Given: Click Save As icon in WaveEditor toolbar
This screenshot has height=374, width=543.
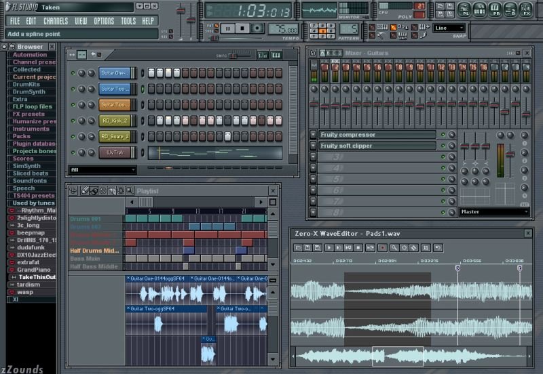Looking at the screenshot, I should (317, 248).
